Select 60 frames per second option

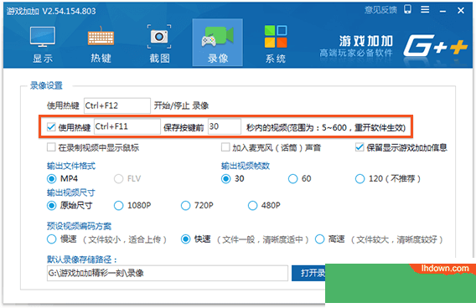click(x=293, y=178)
